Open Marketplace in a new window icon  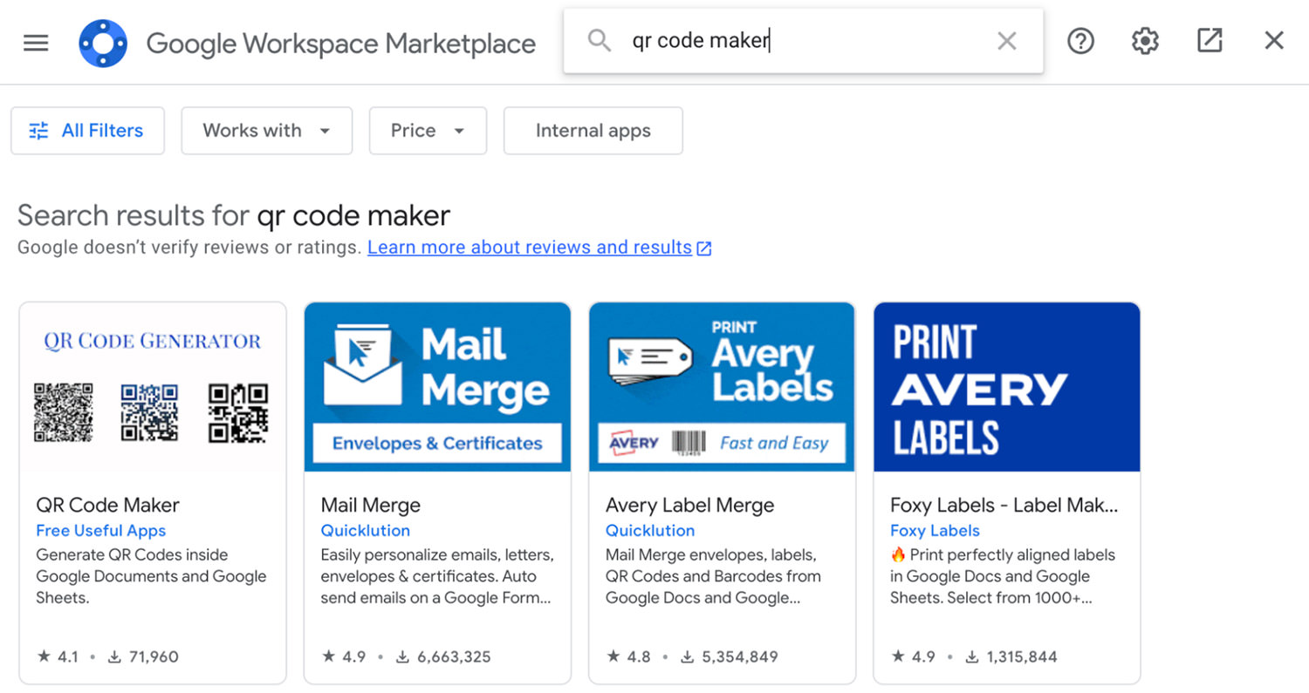pos(1210,40)
